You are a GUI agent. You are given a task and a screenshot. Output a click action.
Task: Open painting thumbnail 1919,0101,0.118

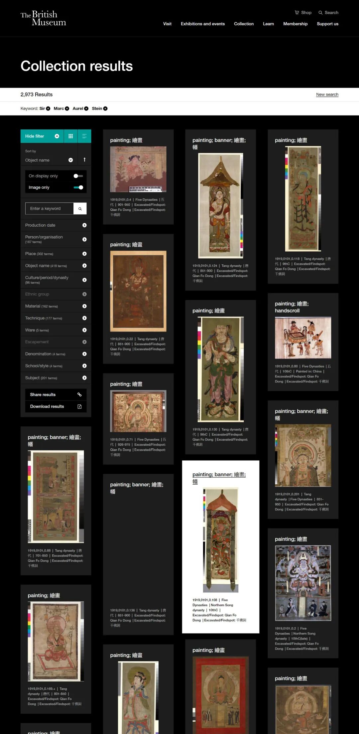pyautogui.click(x=303, y=199)
